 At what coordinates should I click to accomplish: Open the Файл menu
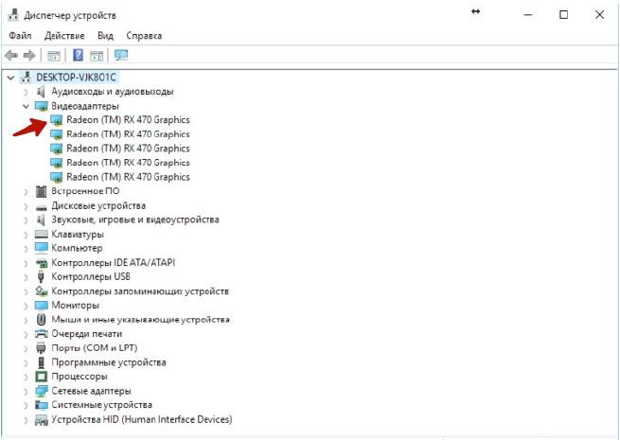pos(20,36)
